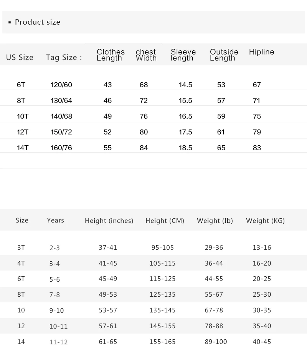Select the 'Tag Size :' column header
This screenshot has width=307, height=362.
[64, 57]
